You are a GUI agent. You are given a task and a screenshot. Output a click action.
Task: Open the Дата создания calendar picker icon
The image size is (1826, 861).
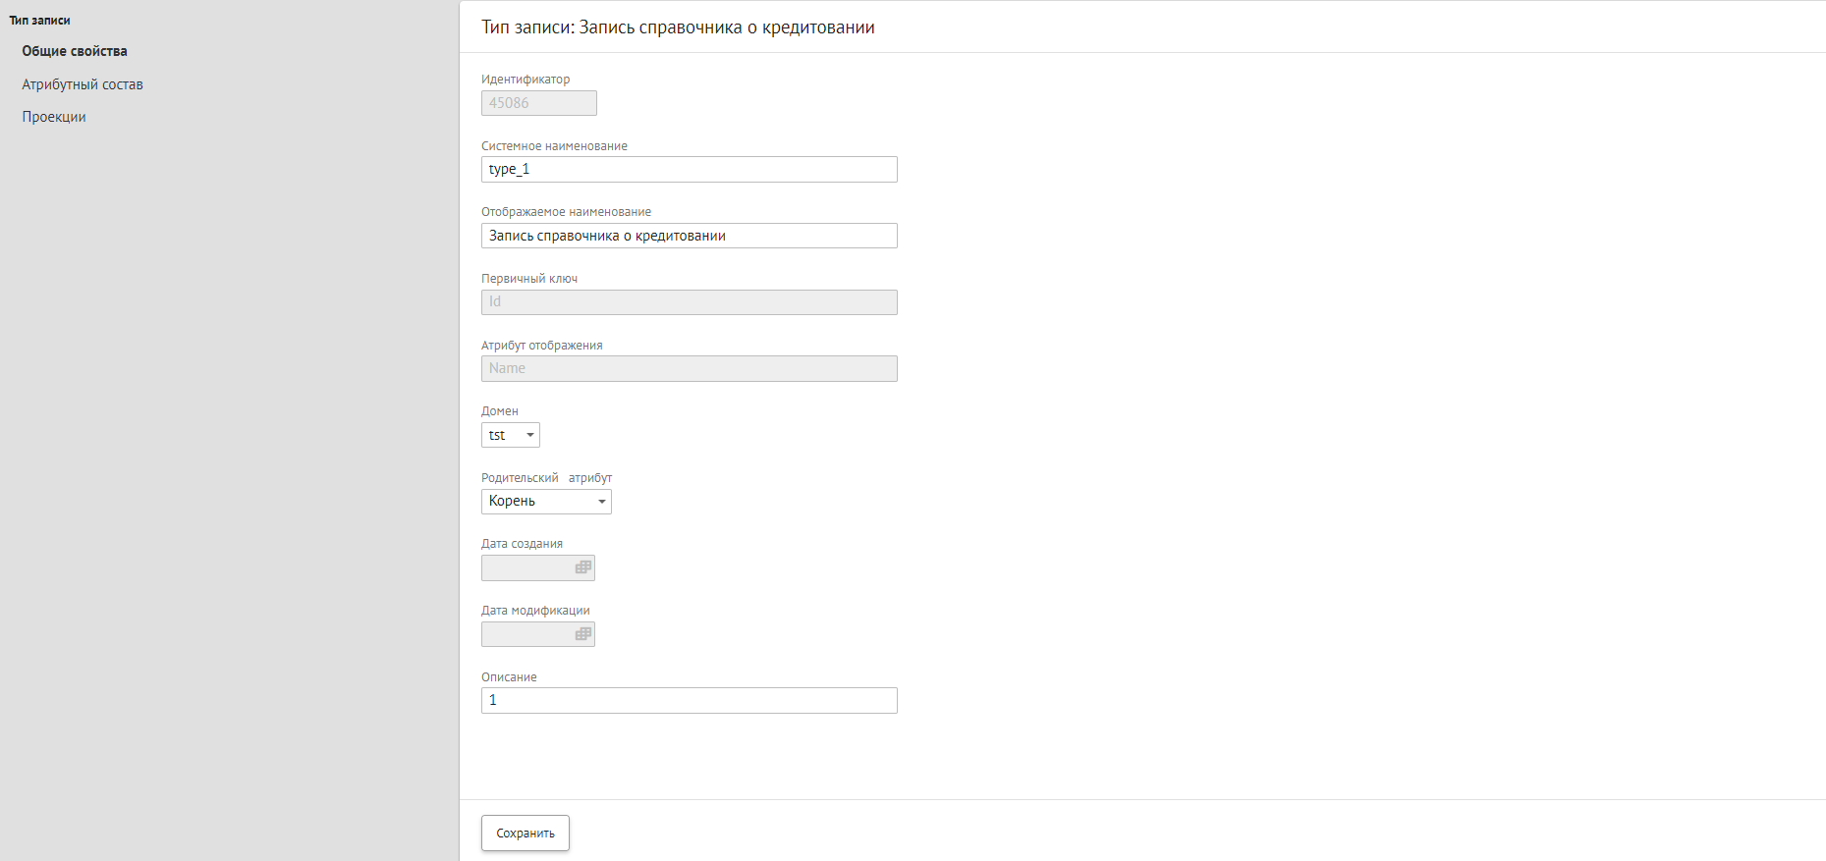point(583,567)
